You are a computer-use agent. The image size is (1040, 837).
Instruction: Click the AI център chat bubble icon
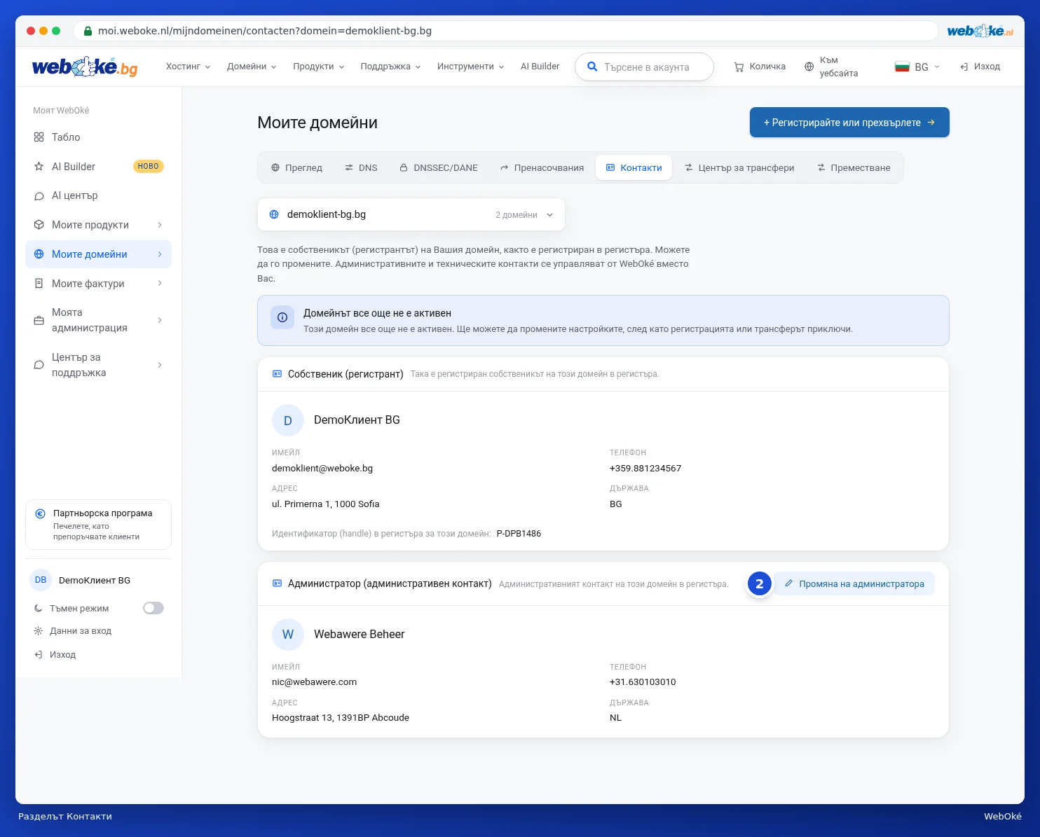click(39, 196)
